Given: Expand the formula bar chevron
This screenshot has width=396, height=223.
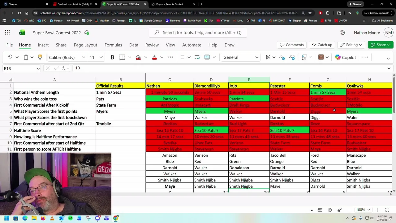Looking at the screenshot, I should pyautogui.click(x=389, y=68).
